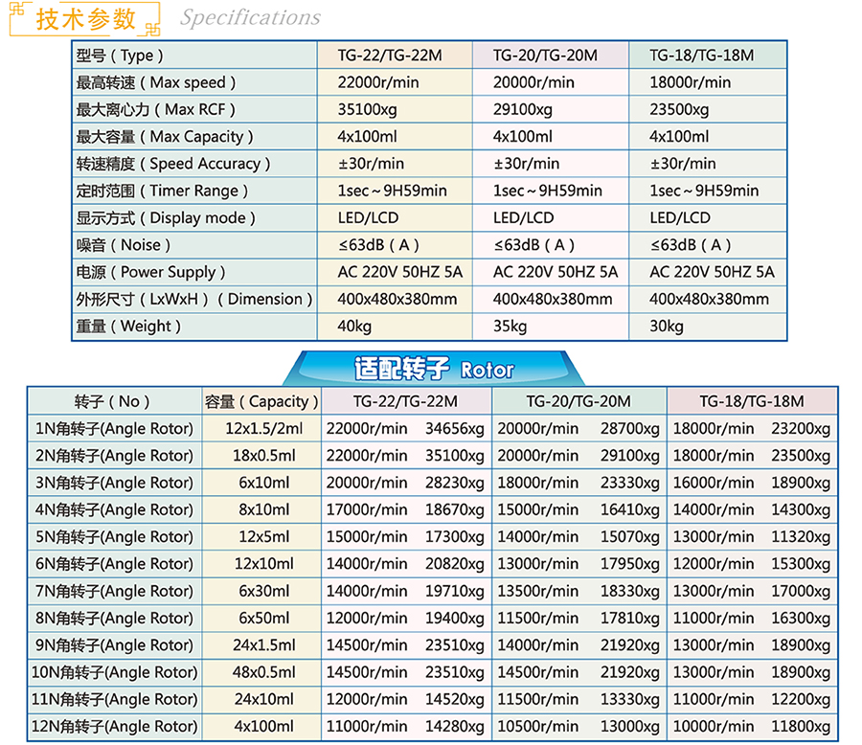Select the 1N角转子 (Angle Rotor) row
The height and width of the screenshot is (745, 862).
(114, 428)
